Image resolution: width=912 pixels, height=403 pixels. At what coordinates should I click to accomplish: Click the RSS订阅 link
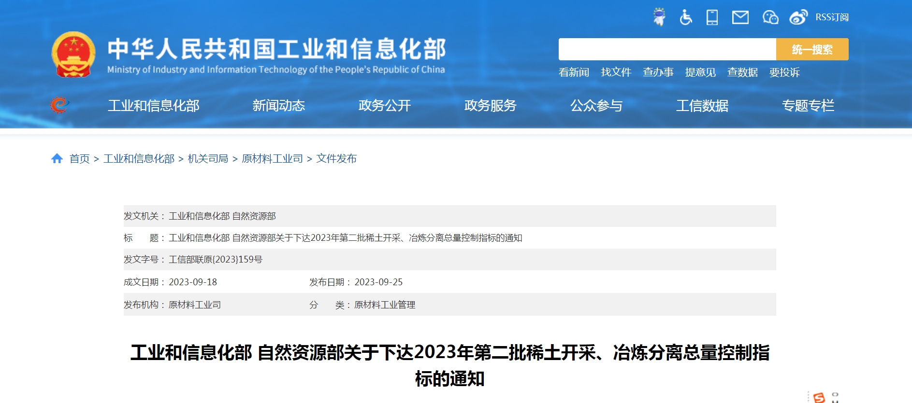click(x=832, y=17)
